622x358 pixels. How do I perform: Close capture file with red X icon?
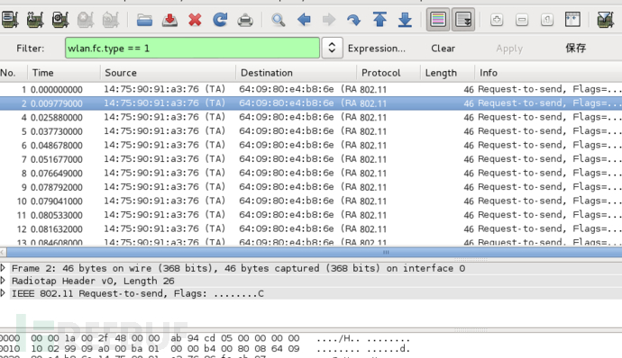point(195,20)
